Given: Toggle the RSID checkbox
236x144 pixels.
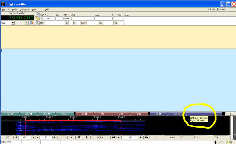Looking at the screenshot, I should [x=212, y=10].
